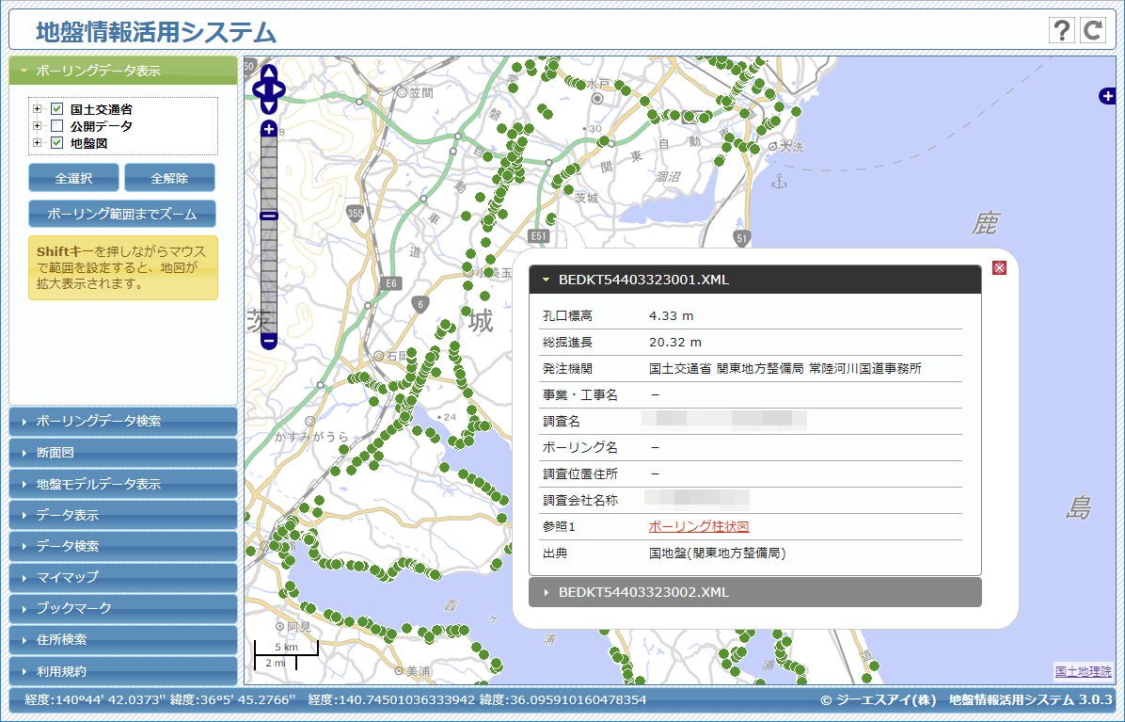Click ボーリング範囲までズーム button
This screenshot has width=1125, height=722.
pos(122,214)
